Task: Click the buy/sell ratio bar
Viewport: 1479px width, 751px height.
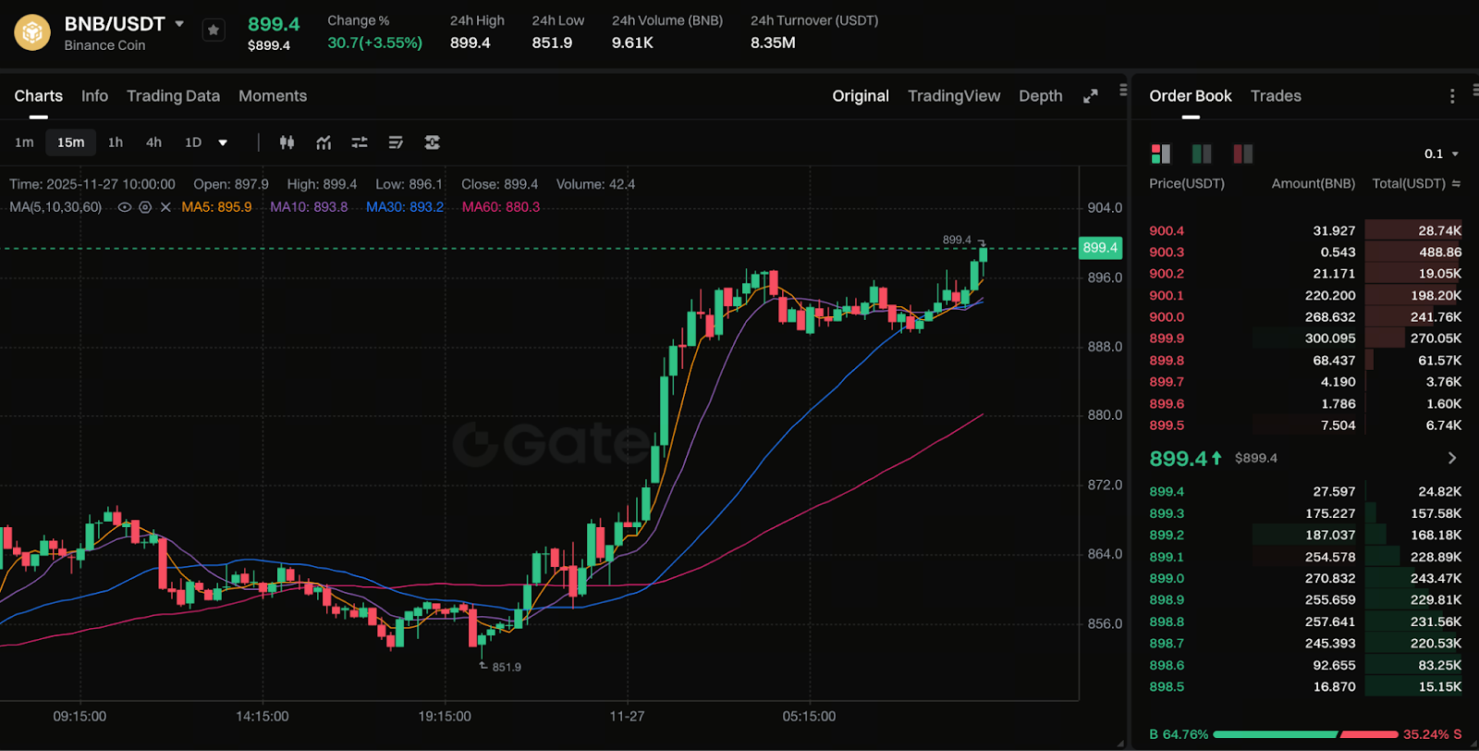Action: click(1305, 734)
